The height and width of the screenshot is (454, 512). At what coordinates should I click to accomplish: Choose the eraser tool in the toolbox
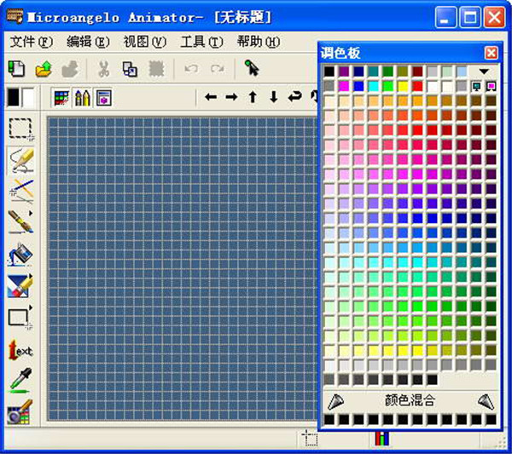[20, 286]
